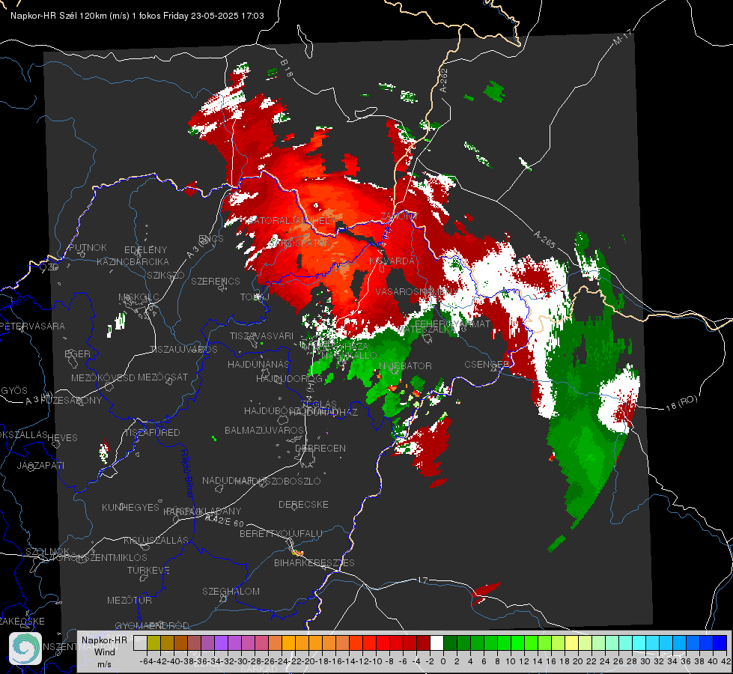Screen dimensions: 733x674
Task: Click the 18 (RO) road label
Action: 681,403
